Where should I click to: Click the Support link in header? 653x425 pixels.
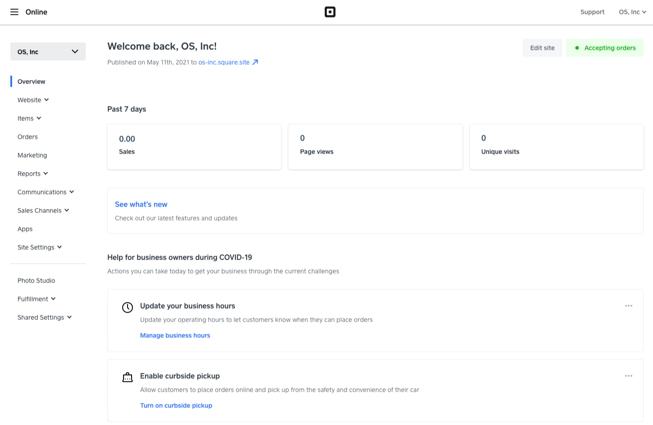[592, 12]
